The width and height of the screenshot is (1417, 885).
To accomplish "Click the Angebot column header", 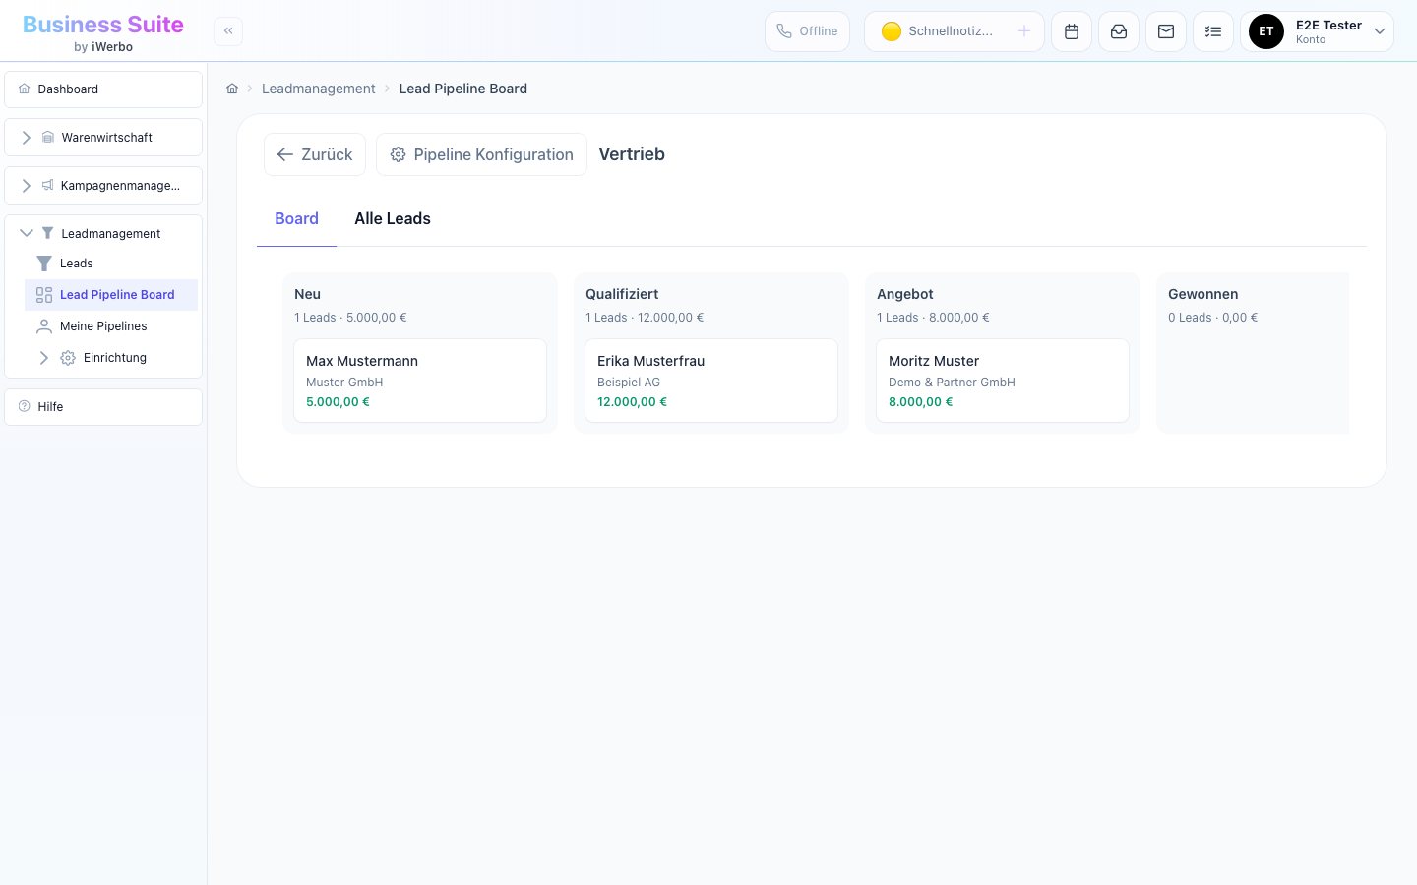I will pyautogui.click(x=905, y=294).
